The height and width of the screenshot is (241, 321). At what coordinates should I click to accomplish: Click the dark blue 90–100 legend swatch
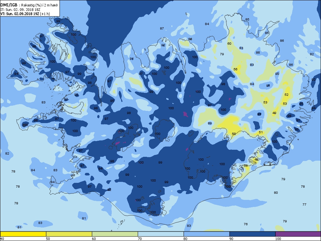point(252,234)
